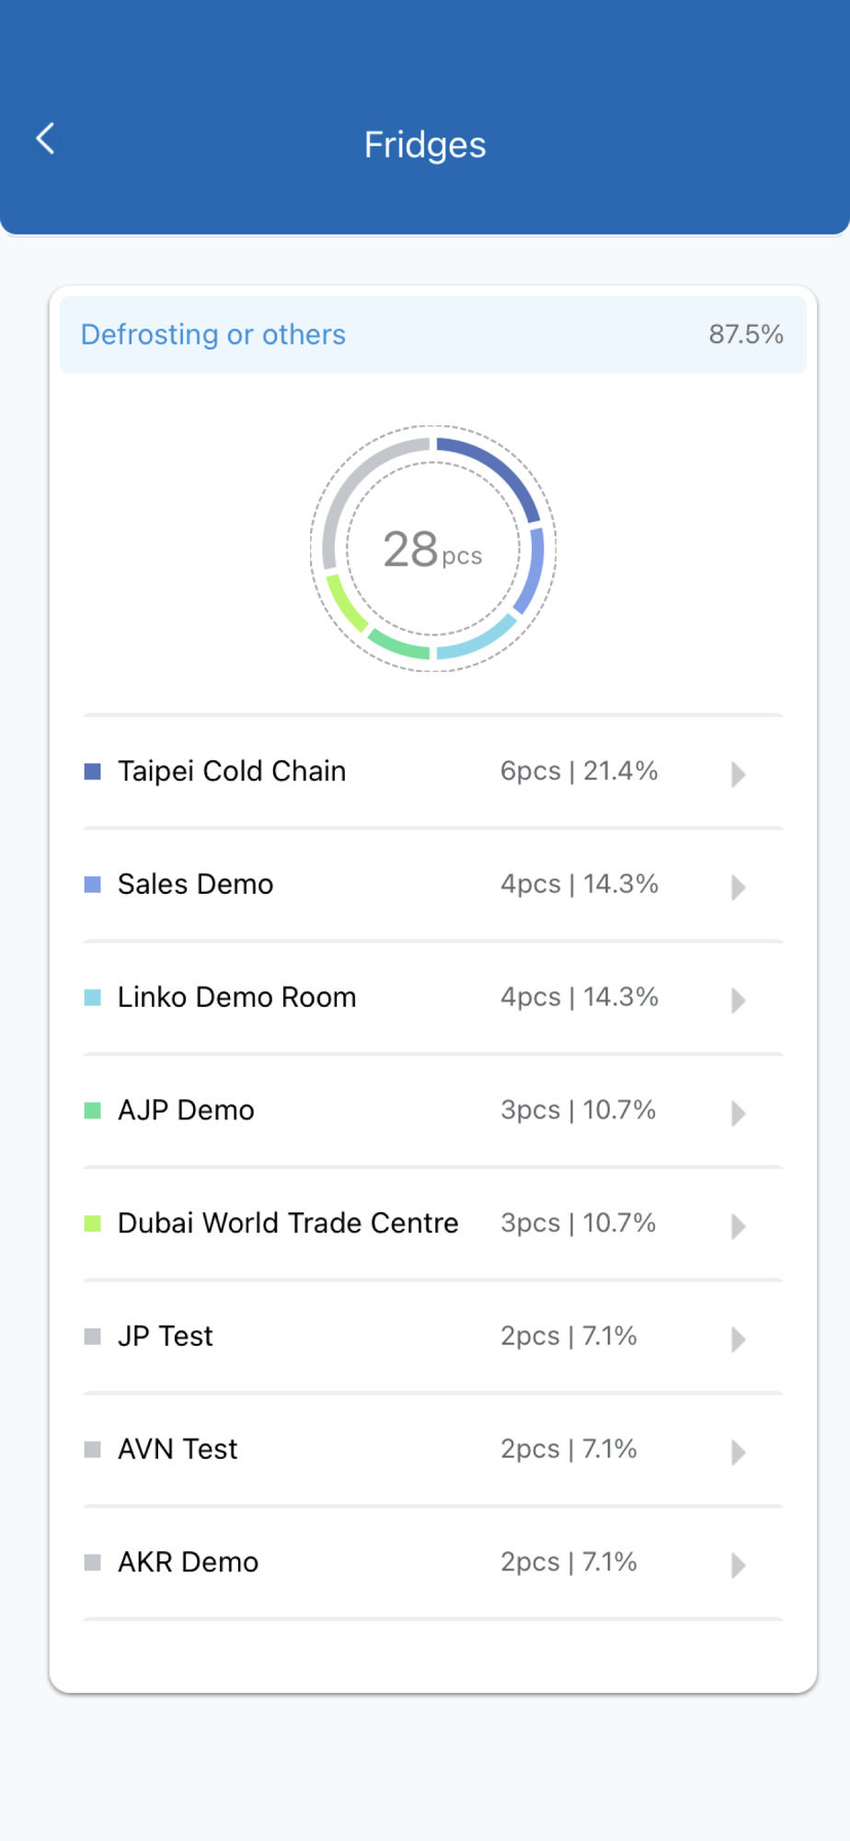Tap the back arrow in header
This screenshot has height=1841, width=850.
coord(45,139)
